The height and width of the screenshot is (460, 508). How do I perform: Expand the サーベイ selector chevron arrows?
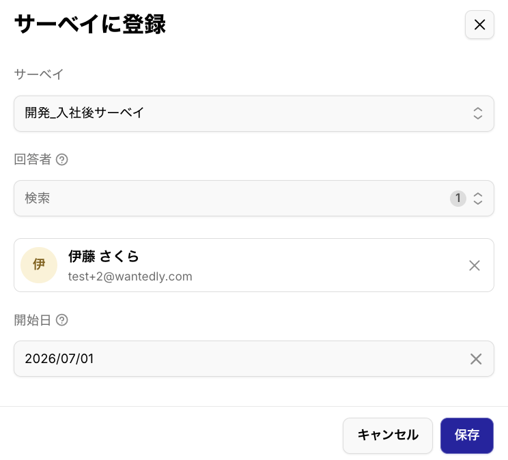point(478,113)
